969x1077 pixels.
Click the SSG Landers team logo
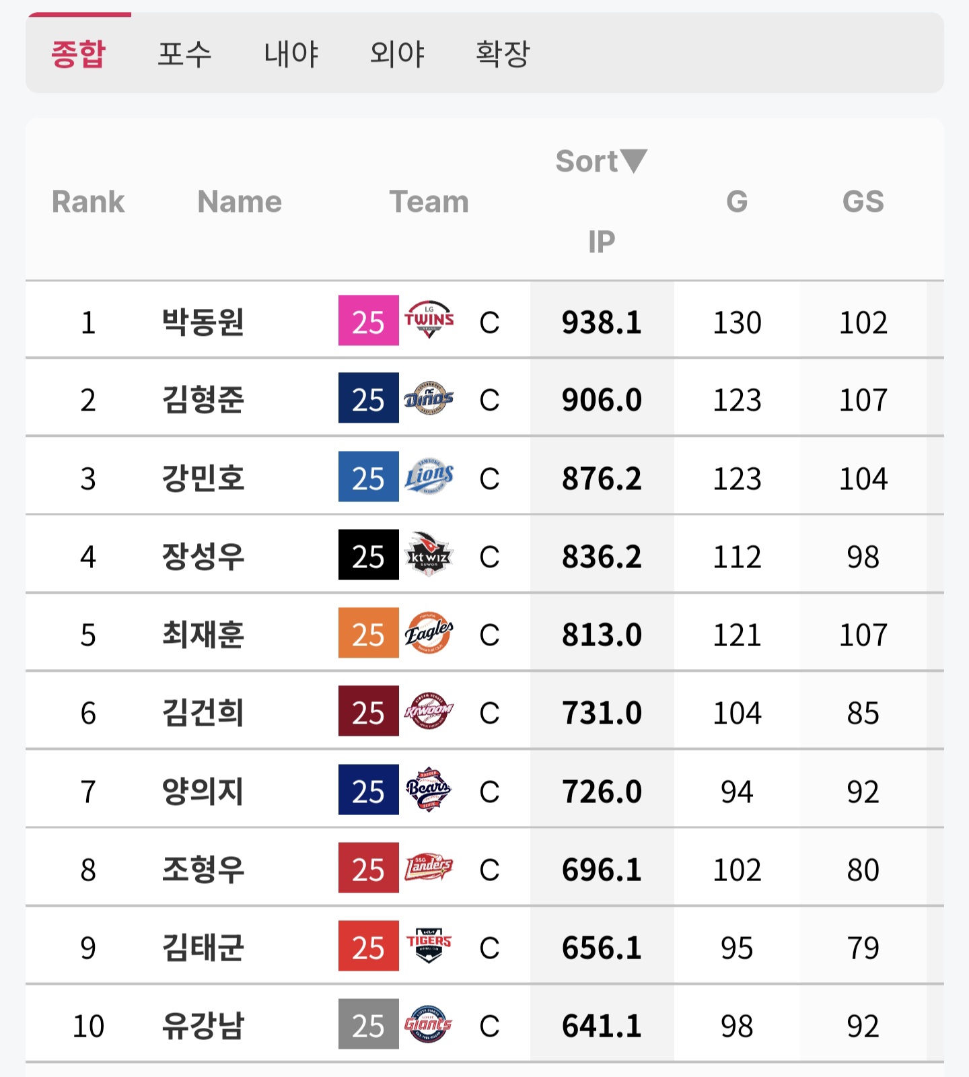coord(429,868)
